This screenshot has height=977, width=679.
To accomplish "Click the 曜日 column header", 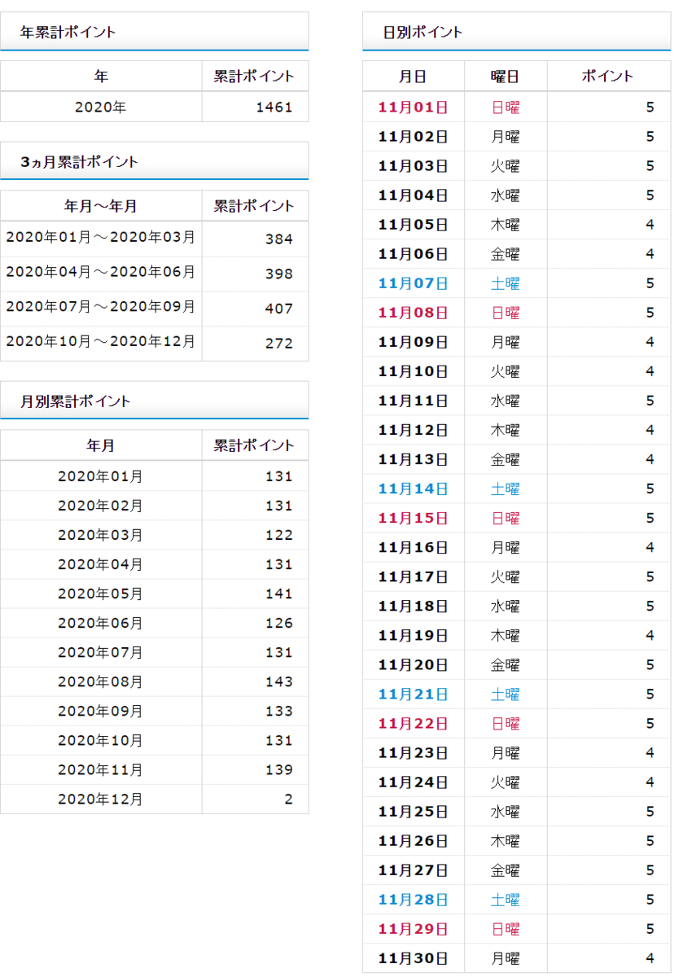I will click(x=505, y=76).
